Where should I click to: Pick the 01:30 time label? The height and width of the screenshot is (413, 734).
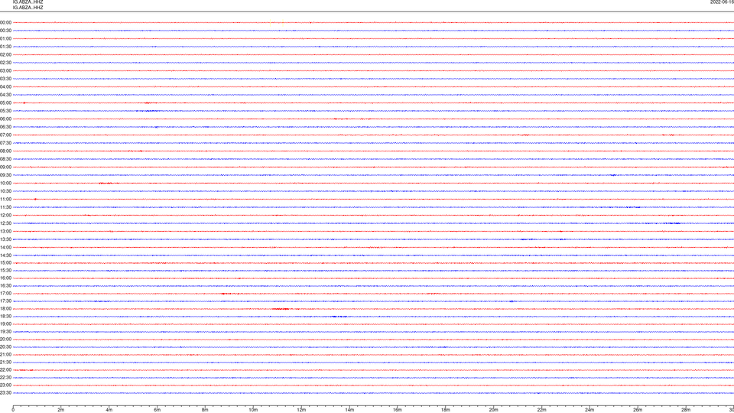point(5,47)
